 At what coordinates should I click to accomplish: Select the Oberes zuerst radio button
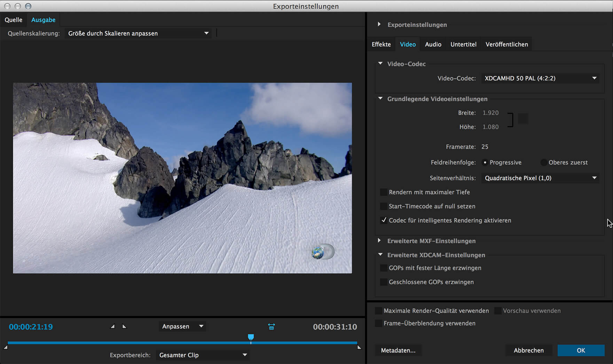click(x=543, y=163)
